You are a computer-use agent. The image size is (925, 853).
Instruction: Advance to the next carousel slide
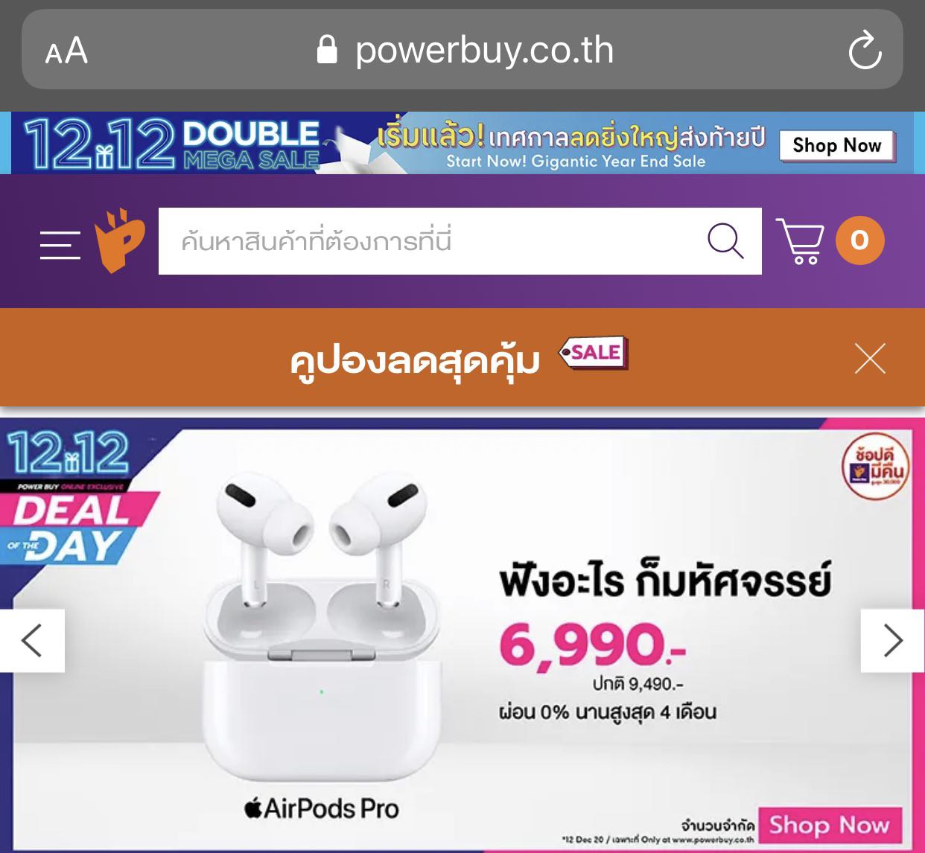pos(892,640)
